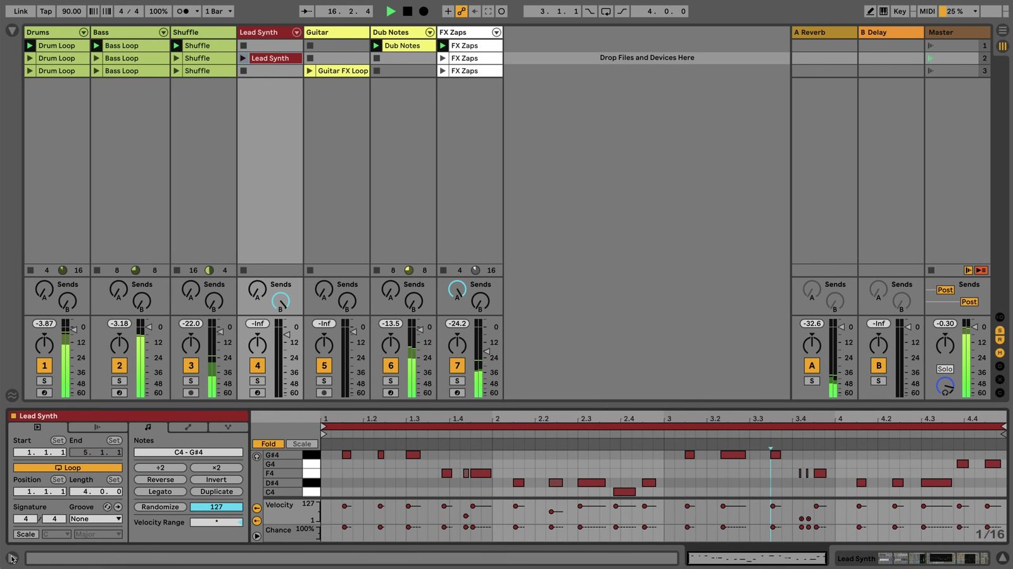Screen dimensions: 1013x569
Task: Launch the Lead Synth clip
Action: [x=243, y=58]
